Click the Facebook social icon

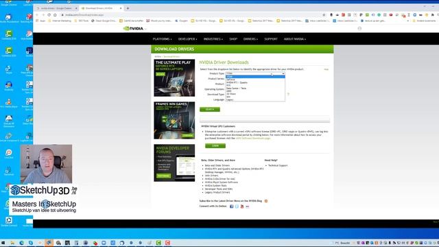point(232,207)
